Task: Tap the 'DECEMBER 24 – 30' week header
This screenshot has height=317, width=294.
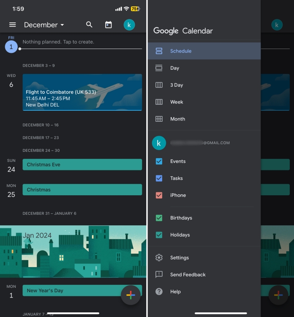Action: pos(41,150)
